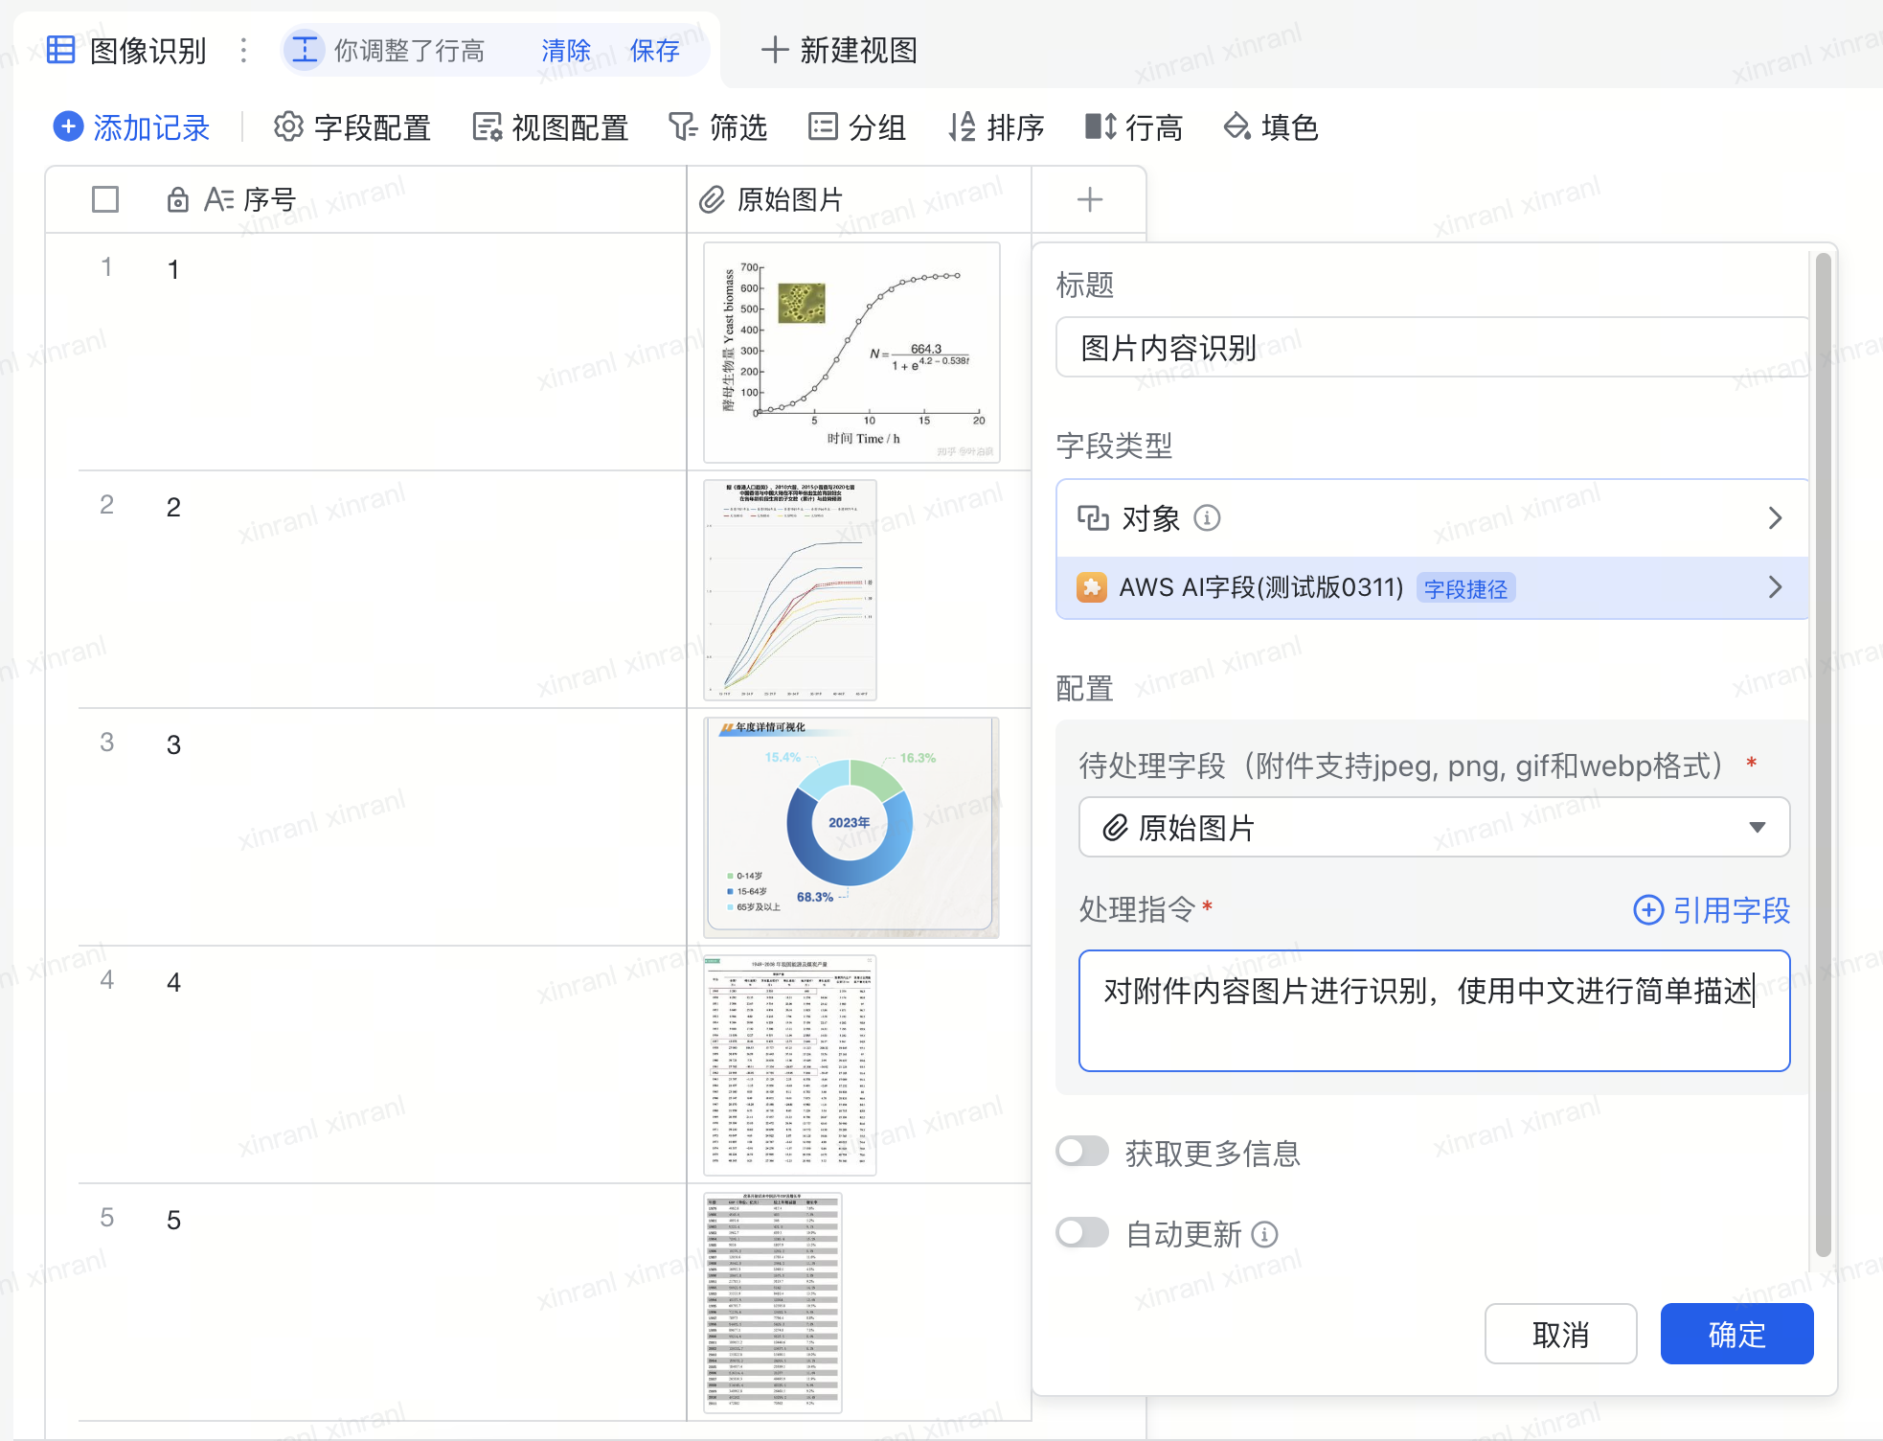Viewport: 1883px width, 1441px height.
Task: Open the data table thumbnail in row 4
Action: pyautogui.click(x=790, y=1064)
